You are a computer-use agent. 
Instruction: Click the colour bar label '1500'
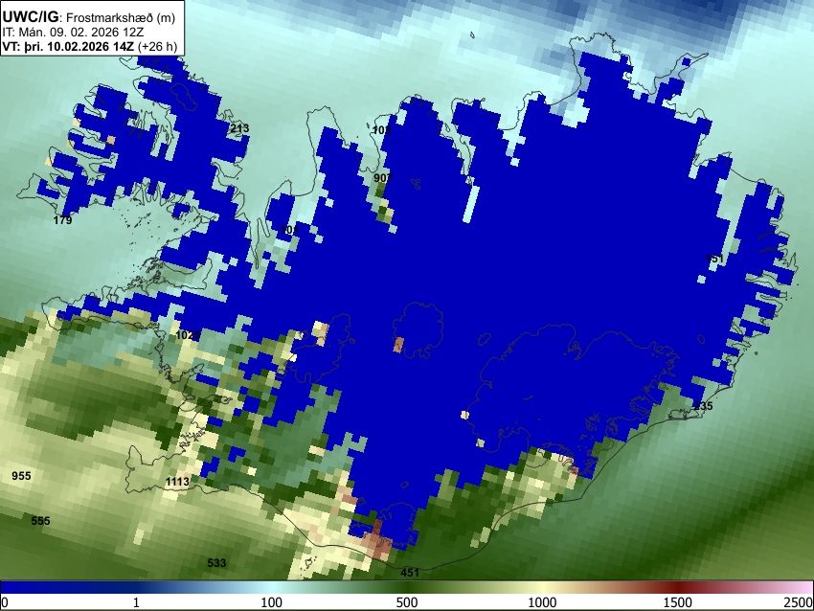[x=678, y=602]
